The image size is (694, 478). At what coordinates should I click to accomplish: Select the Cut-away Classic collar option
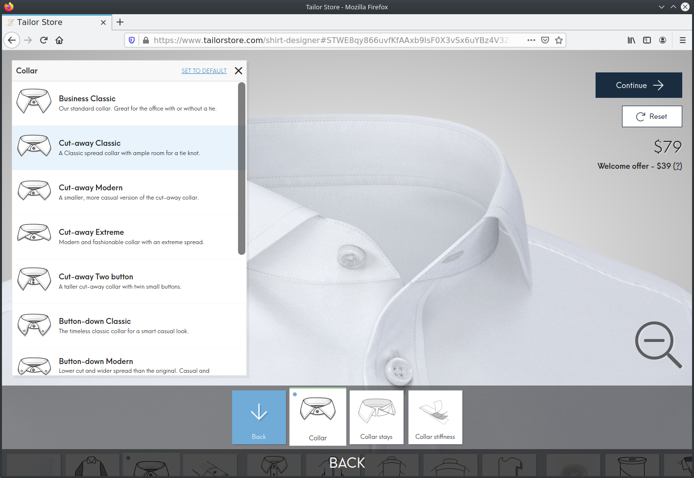pyautogui.click(x=125, y=148)
